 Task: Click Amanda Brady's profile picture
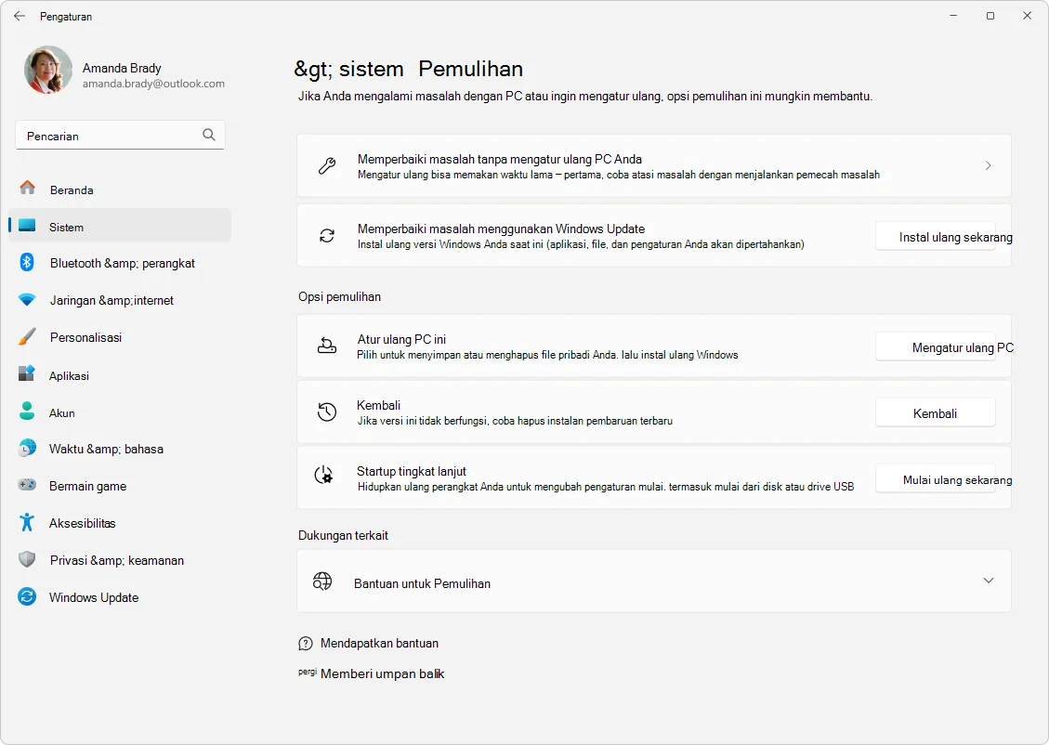48,70
